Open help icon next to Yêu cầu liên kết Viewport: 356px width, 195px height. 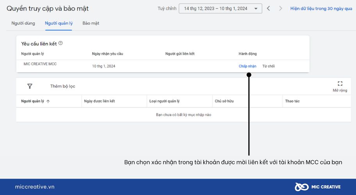coord(61,43)
